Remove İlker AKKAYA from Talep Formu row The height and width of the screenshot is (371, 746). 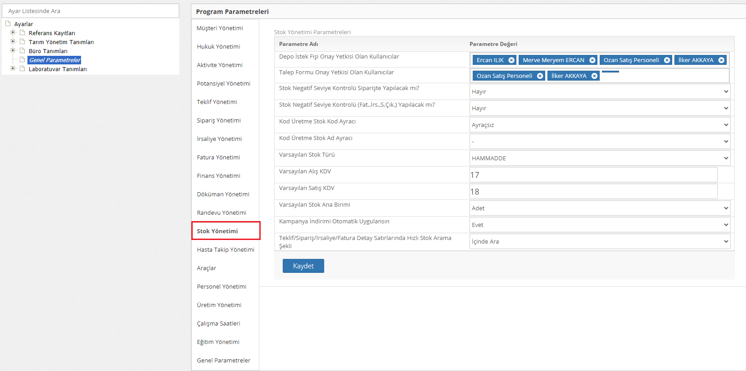[594, 76]
